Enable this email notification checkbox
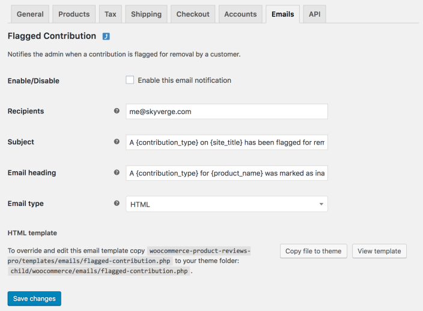Viewport: 423px width, 311px height. pyautogui.click(x=130, y=80)
